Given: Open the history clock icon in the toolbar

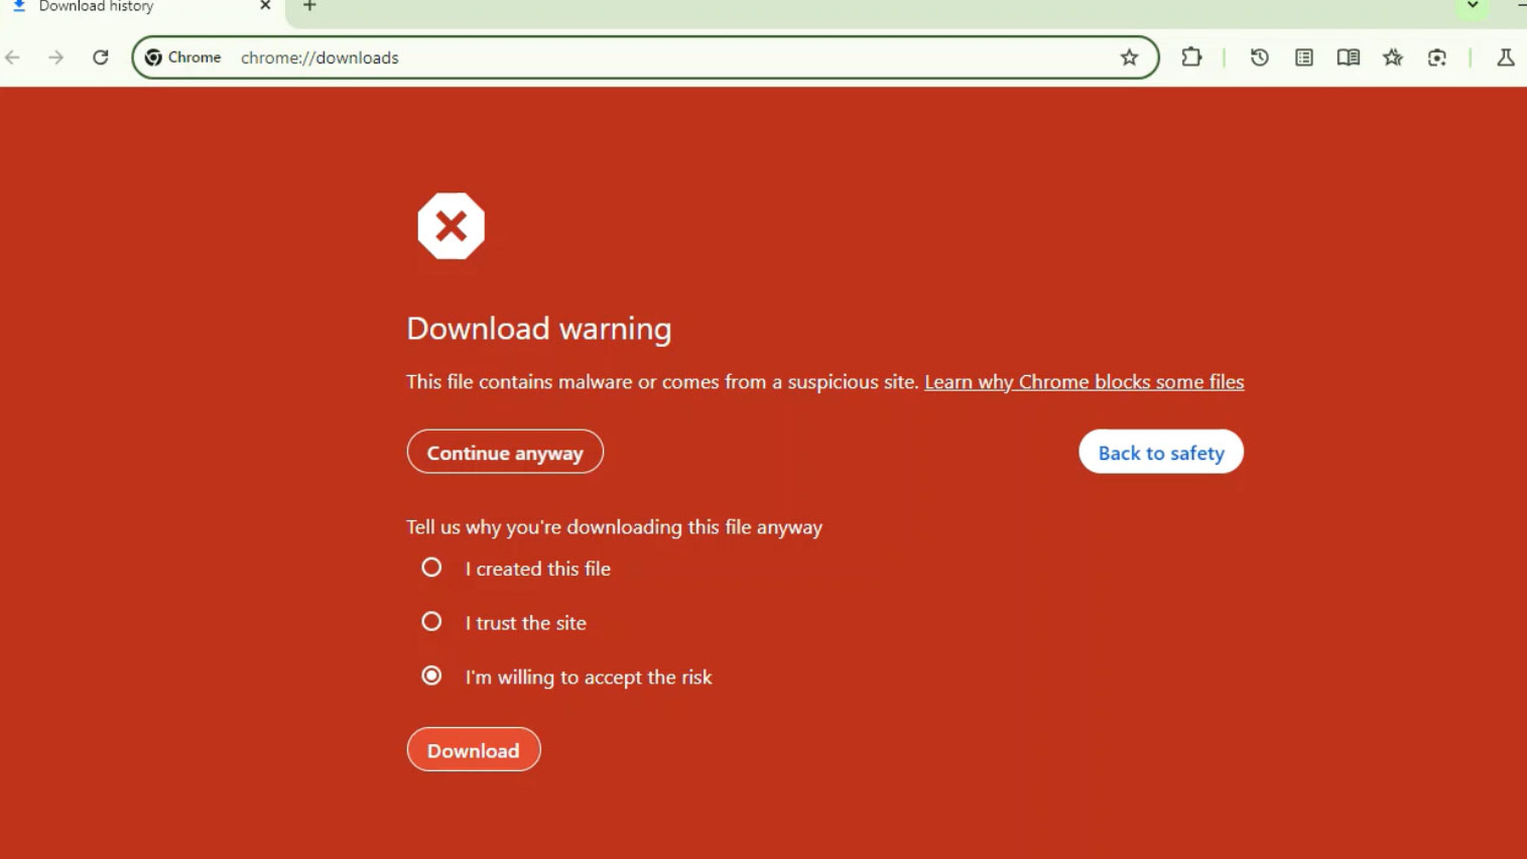Looking at the screenshot, I should point(1259,58).
